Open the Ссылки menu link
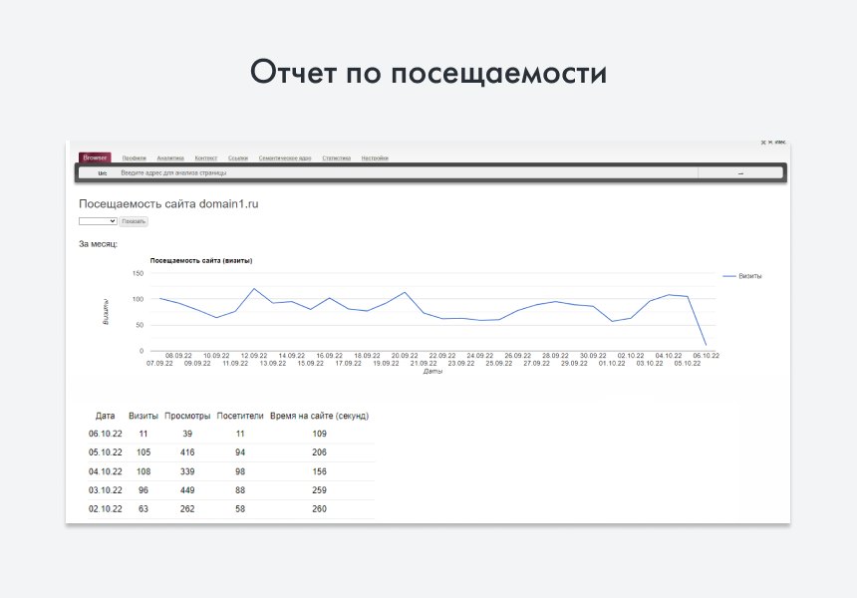The height and width of the screenshot is (598, 857). pyautogui.click(x=238, y=158)
